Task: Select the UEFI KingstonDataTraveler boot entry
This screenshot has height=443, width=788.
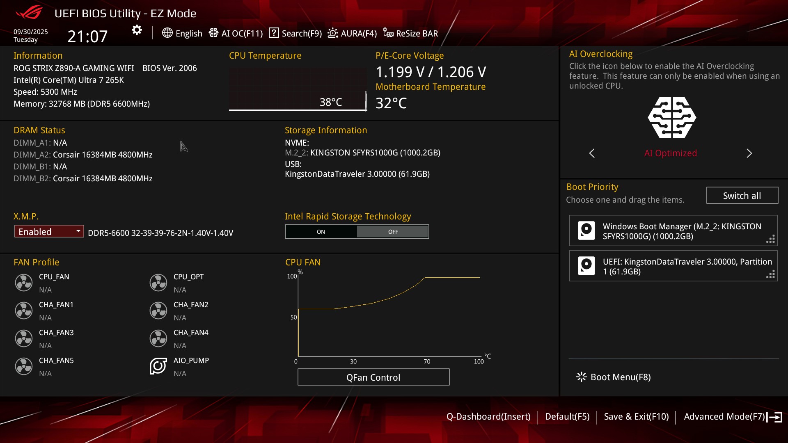Action: [x=673, y=266]
